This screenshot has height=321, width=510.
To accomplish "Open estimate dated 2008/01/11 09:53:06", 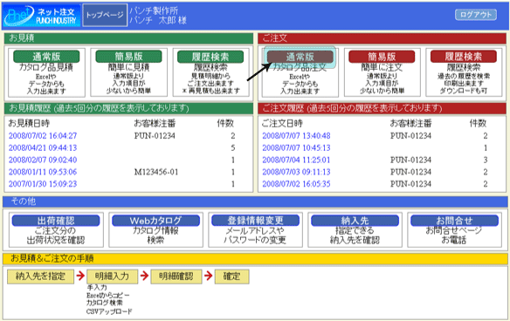I will (43, 172).
